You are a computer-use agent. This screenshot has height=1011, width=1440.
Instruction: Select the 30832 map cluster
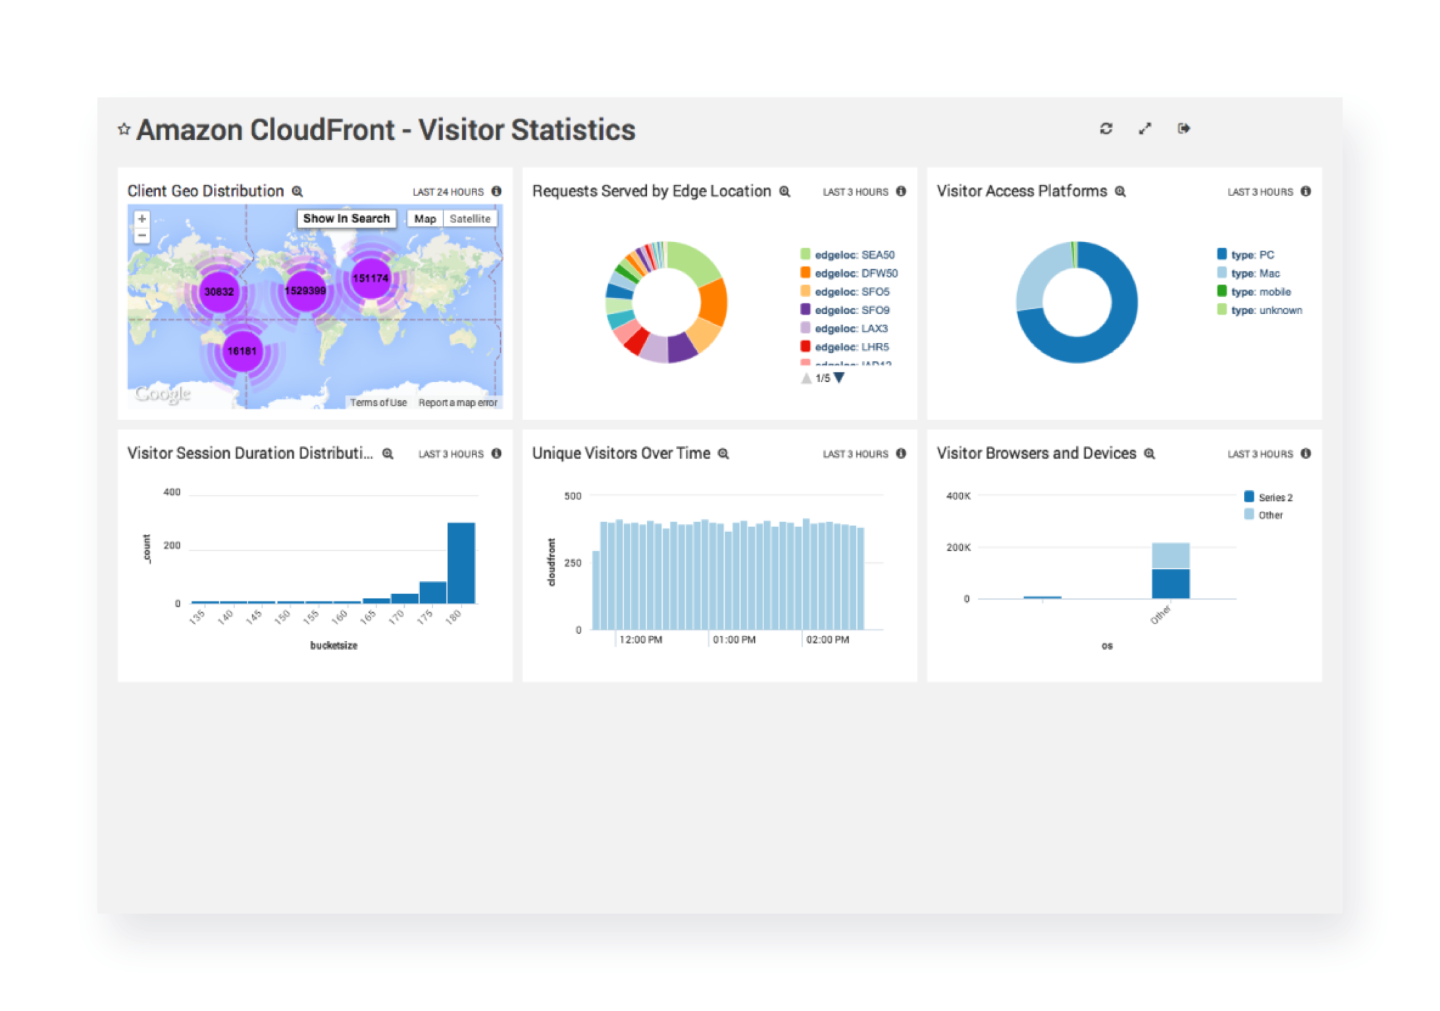coord(219,292)
